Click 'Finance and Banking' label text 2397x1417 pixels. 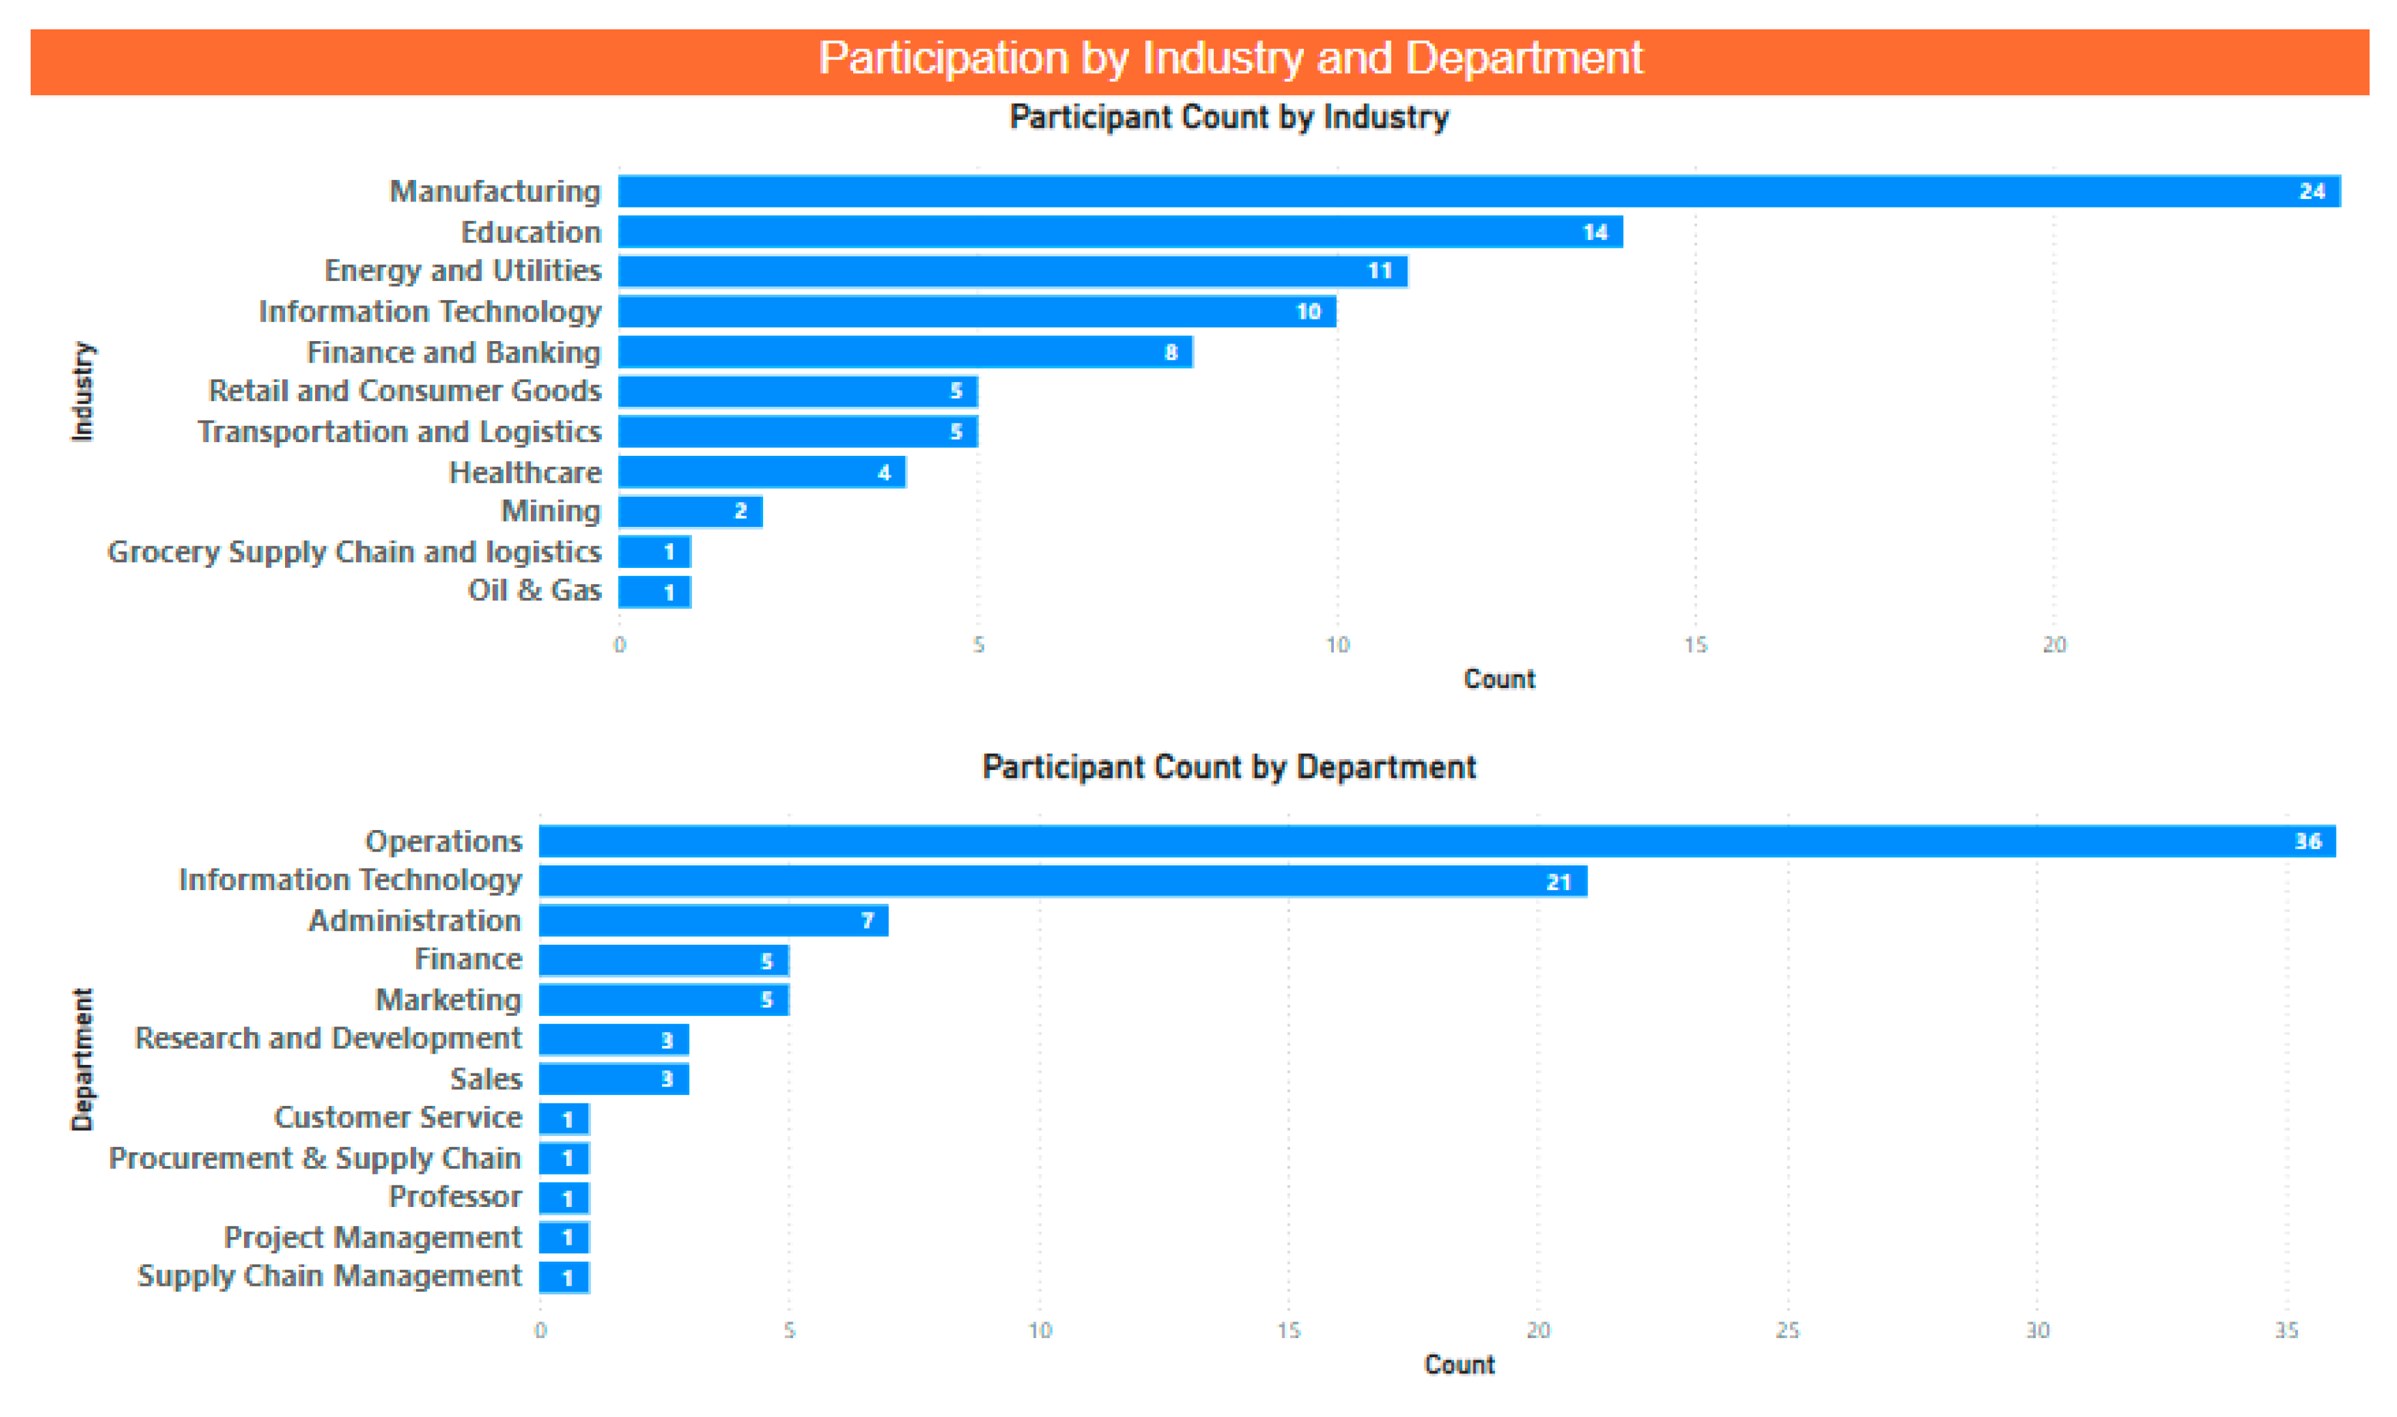click(453, 352)
